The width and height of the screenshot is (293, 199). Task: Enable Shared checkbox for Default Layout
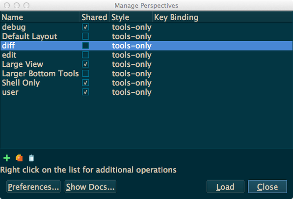[x=85, y=36]
